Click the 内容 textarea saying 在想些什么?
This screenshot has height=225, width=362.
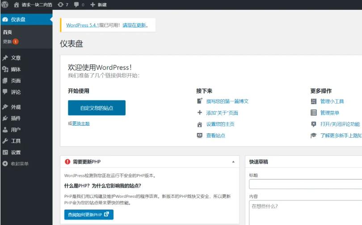[x=305, y=212]
